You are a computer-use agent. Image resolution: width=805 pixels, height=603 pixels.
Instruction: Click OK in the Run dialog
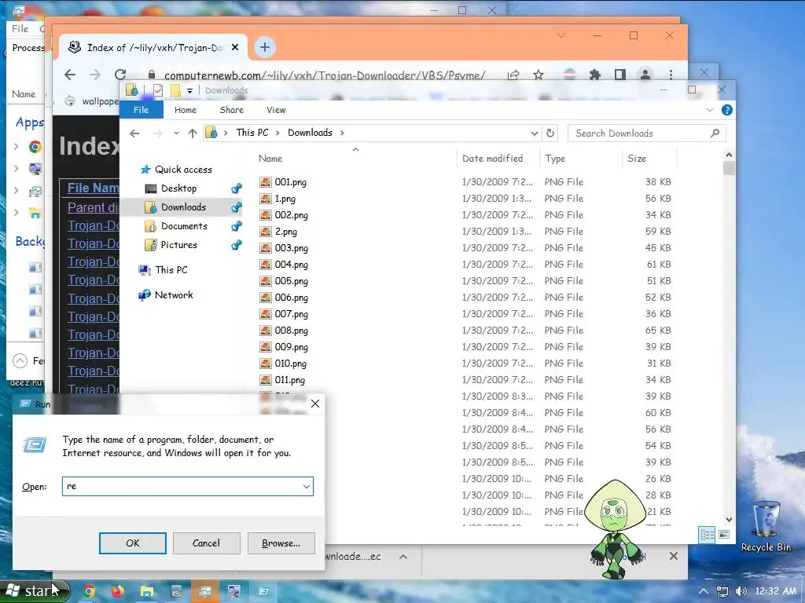pos(132,543)
